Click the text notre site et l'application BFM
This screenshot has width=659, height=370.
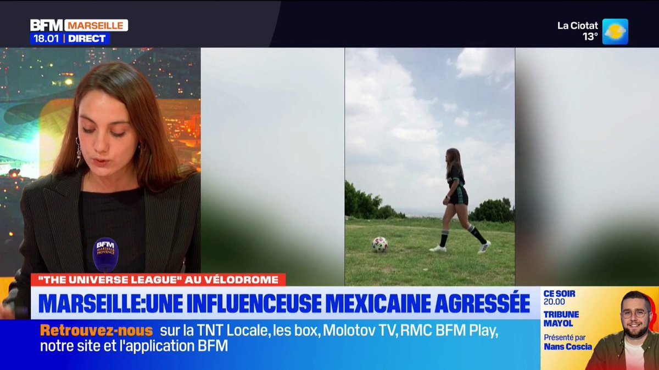coord(133,346)
